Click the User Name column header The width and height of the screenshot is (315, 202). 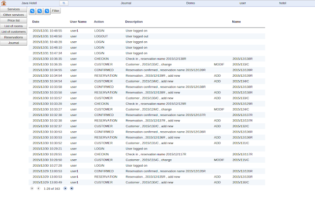tap(78, 22)
